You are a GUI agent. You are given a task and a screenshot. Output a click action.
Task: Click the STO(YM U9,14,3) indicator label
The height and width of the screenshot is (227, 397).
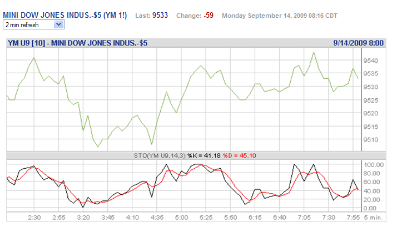point(160,155)
